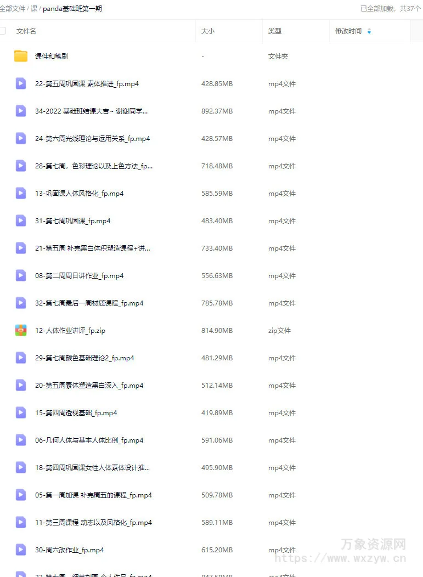Sort list by 文件名 column header
Screen dimensions: 423x577
(26, 31)
